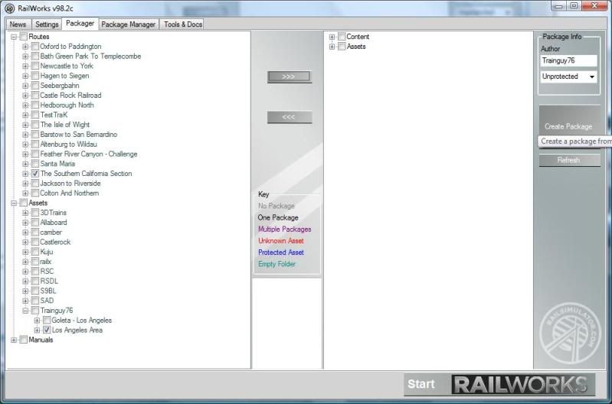Click the RAILWORKS logo at bottom
This screenshot has width=612, height=404.
(522, 384)
